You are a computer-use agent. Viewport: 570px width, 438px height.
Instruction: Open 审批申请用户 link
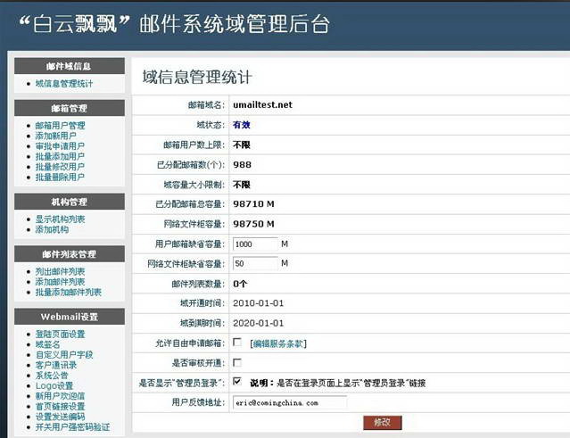tap(60, 146)
